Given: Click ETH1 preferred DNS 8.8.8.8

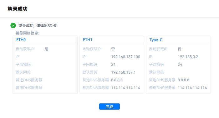Looking at the screenshot, I should coord(117,80).
